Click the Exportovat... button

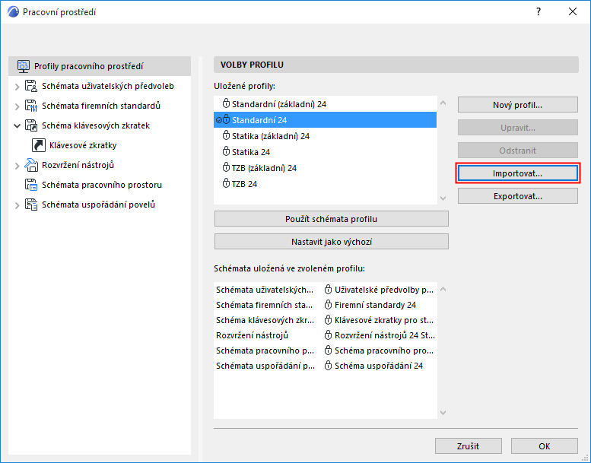517,196
